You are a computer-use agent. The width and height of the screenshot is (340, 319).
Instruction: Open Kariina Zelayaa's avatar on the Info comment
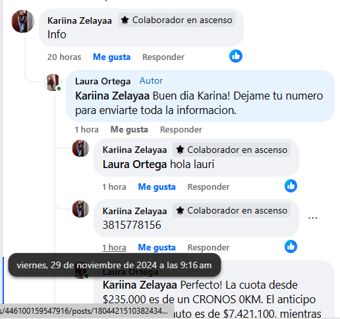pos(23,21)
